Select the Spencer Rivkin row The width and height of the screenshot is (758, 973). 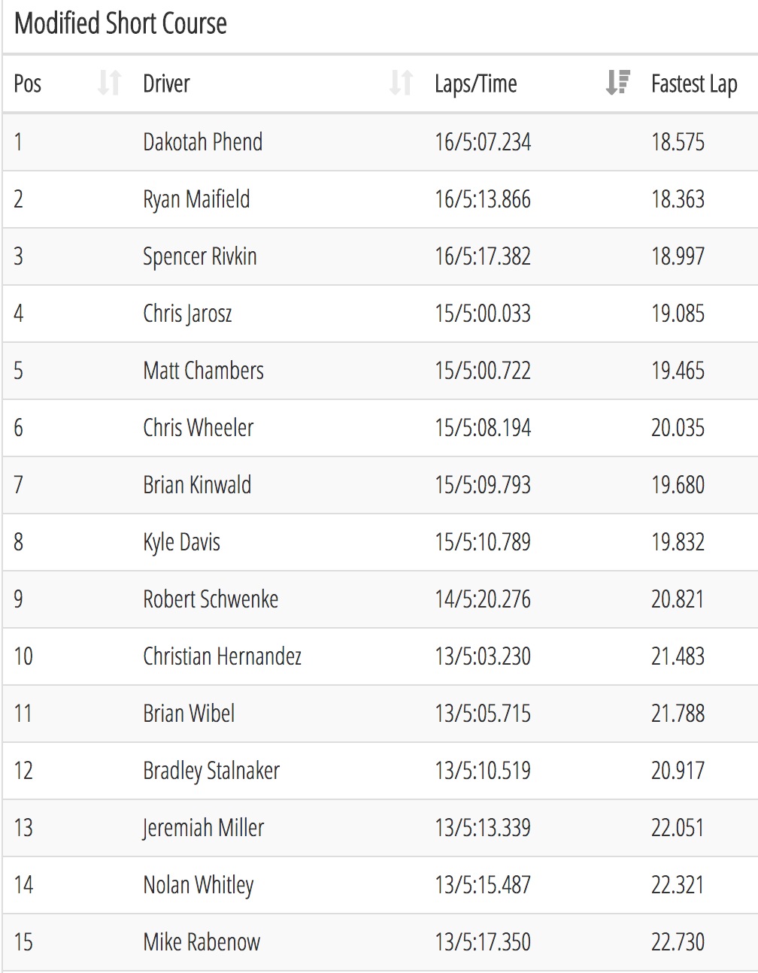(381, 256)
